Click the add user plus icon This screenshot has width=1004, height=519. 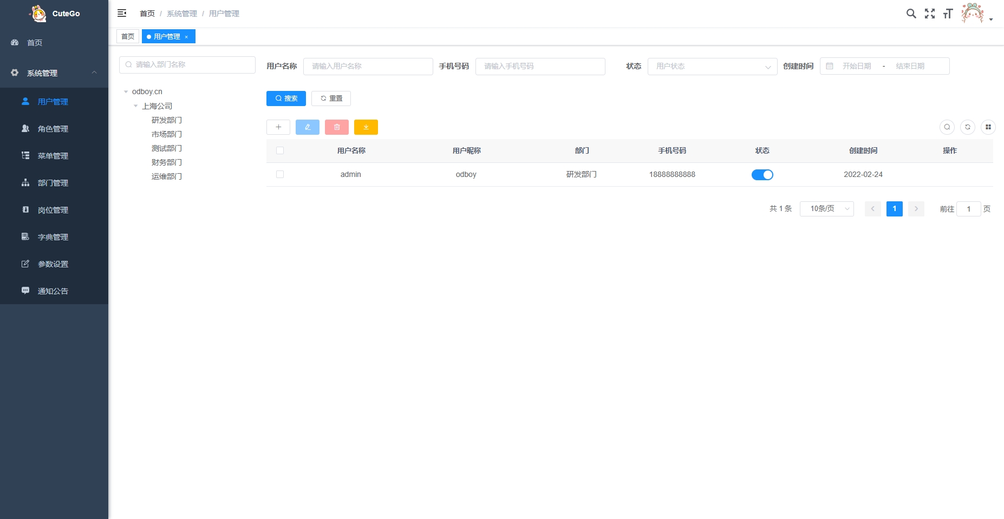[278, 127]
